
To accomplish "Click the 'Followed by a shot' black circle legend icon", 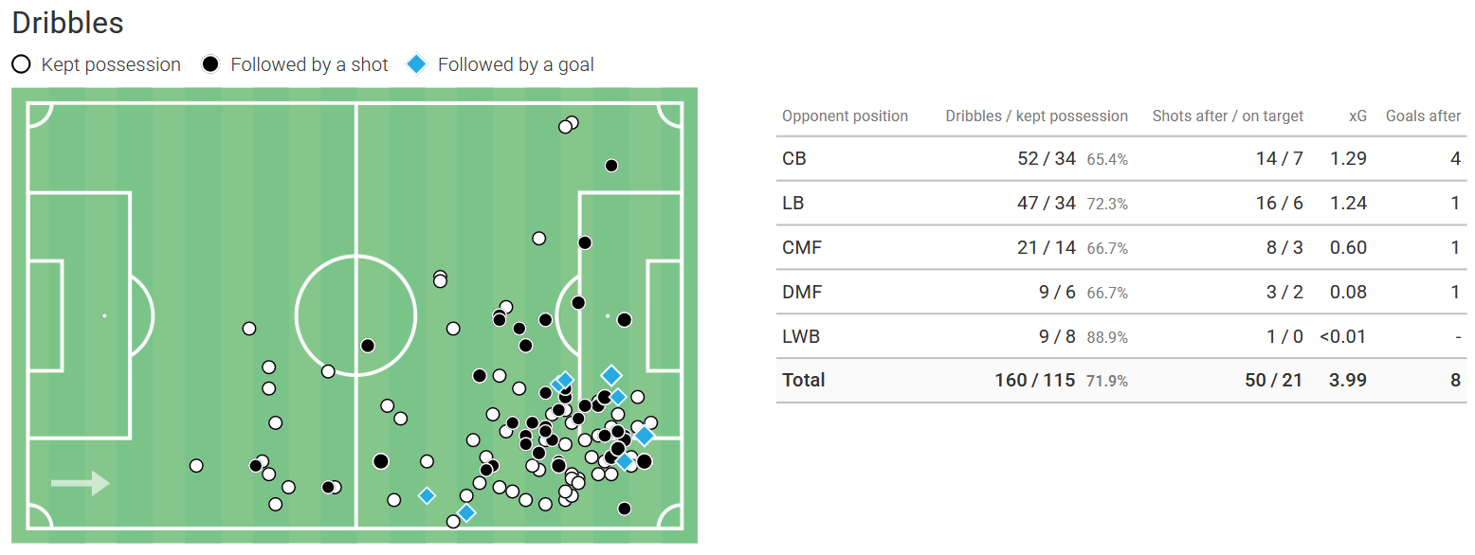I will (210, 64).
